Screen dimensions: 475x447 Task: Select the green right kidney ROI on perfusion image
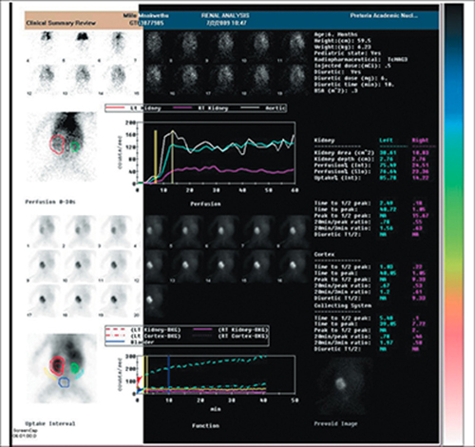(x=75, y=146)
